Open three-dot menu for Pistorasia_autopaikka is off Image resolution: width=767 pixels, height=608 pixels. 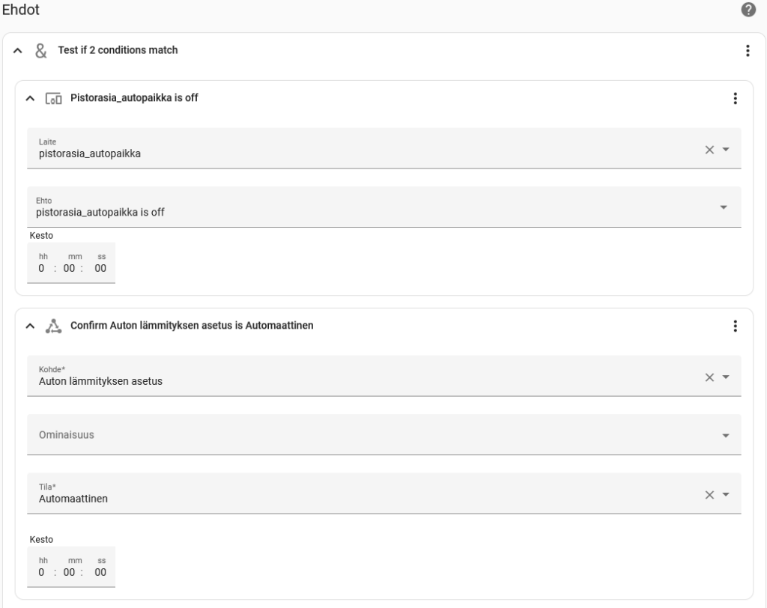point(735,98)
